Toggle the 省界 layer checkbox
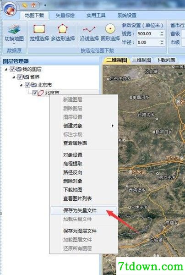This screenshot has width=185, height=275. [x=20, y=77]
